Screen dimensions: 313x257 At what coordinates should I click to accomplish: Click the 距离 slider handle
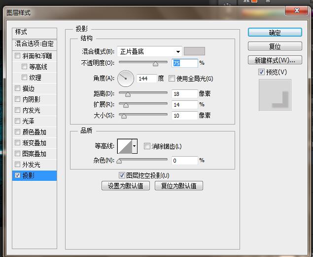coord(128,95)
